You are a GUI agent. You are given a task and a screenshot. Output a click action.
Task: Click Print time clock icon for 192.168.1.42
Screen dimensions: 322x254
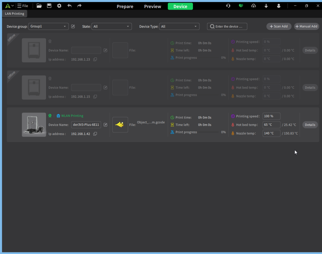point(172,117)
